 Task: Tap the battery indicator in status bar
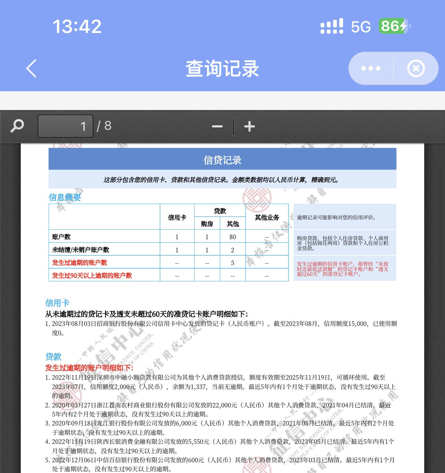coord(394,26)
